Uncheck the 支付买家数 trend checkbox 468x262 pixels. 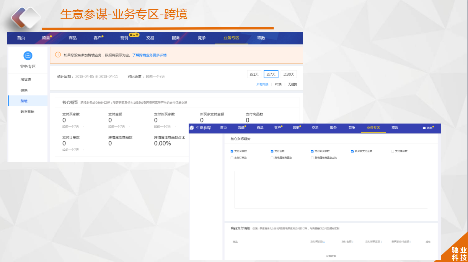(x=232, y=151)
